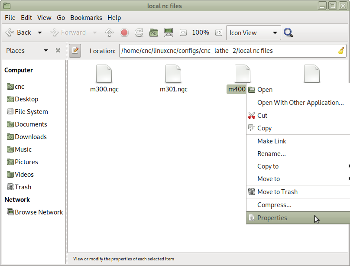Click the window menu icon in title bar
Viewport: 350px width, 266px height.
(x=7, y=6)
